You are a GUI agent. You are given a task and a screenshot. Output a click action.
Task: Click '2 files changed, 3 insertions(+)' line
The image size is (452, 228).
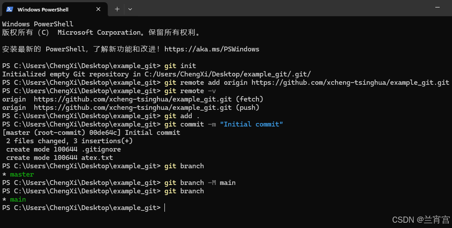(x=69, y=141)
